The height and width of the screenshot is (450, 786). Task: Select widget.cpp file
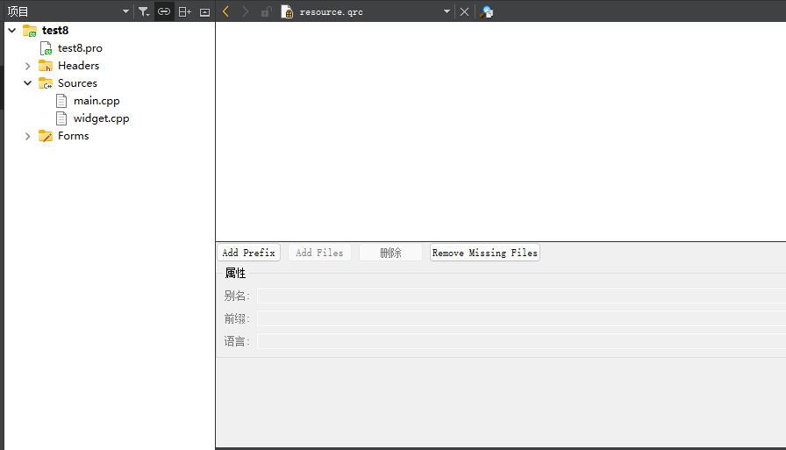tap(101, 118)
